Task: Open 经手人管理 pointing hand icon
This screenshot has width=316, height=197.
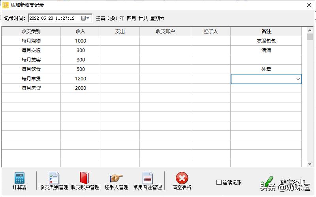Action: click(116, 178)
